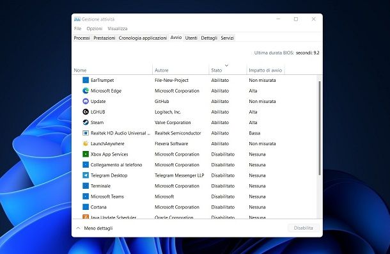Click the LaunchAnywhere icon
The image size is (390, 254).
pos(86,144)
